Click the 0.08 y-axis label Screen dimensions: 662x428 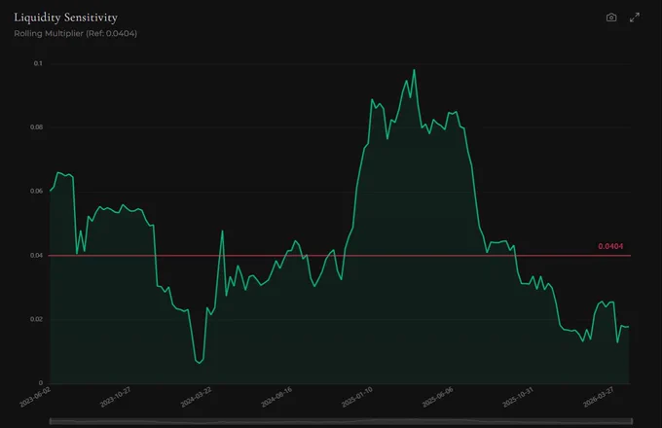coord(36,126)
